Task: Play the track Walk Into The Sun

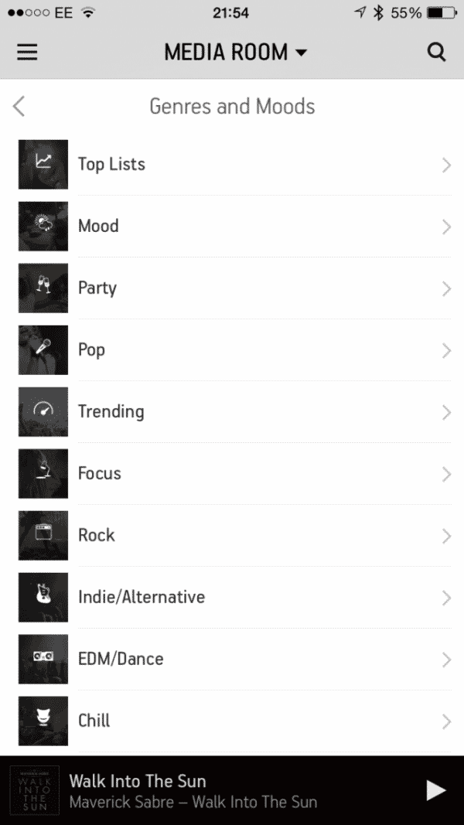Action: [x=436, y=790]
